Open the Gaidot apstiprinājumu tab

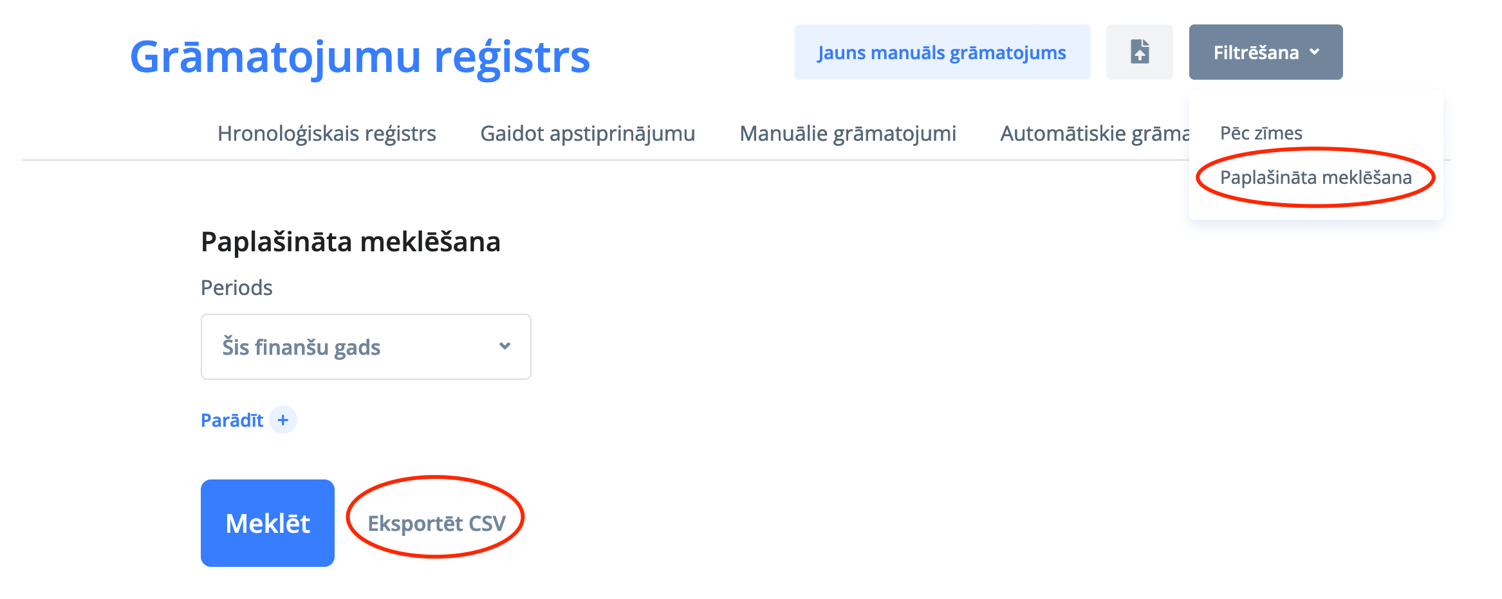pos(588,134)
